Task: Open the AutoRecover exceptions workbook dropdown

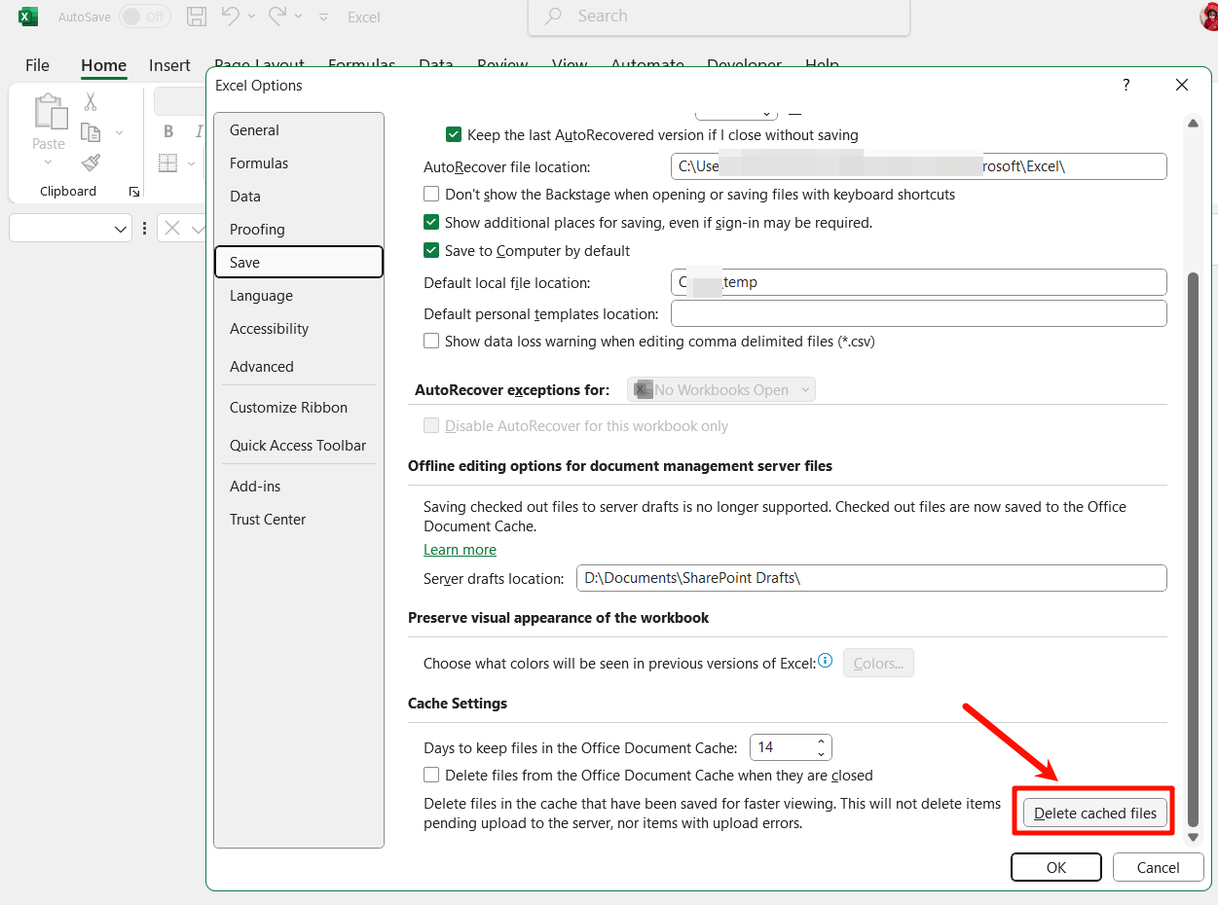Action: point(721,390)
